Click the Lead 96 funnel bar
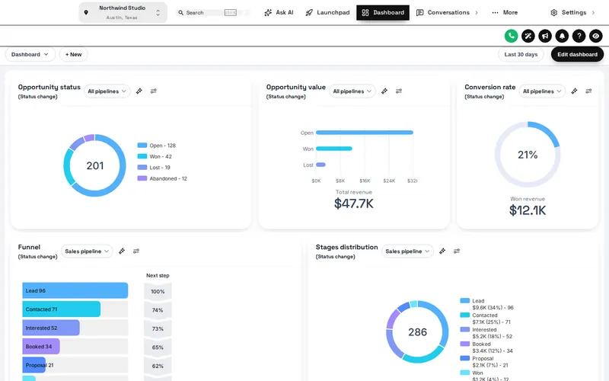 pos(75,290)
